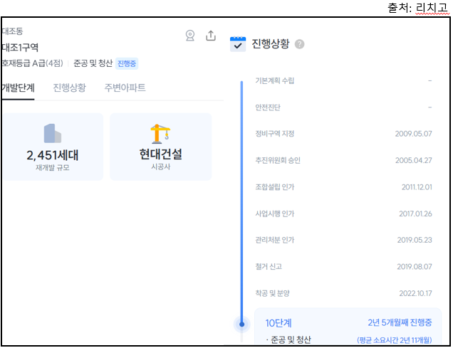Click the date 2017.01.26
This screenshot has width=453, height=348.
tap(415, 213)
